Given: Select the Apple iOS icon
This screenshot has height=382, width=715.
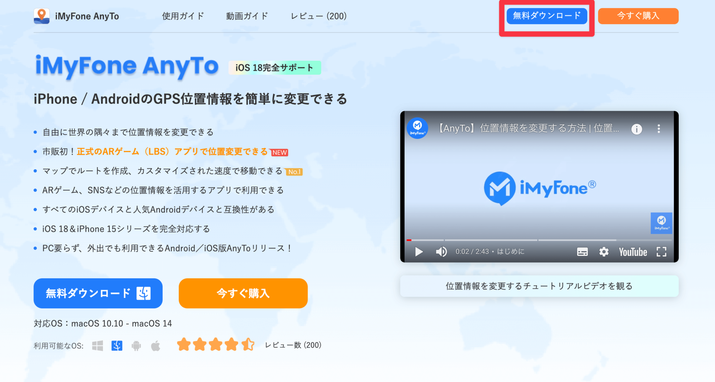Looking at the screenshot, I should (156, 346).
